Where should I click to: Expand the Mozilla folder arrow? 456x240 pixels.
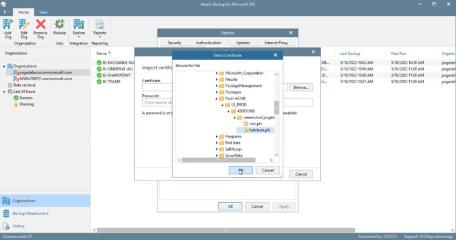click(216, 80)
